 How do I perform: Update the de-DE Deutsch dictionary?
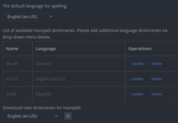pos(137,64)
